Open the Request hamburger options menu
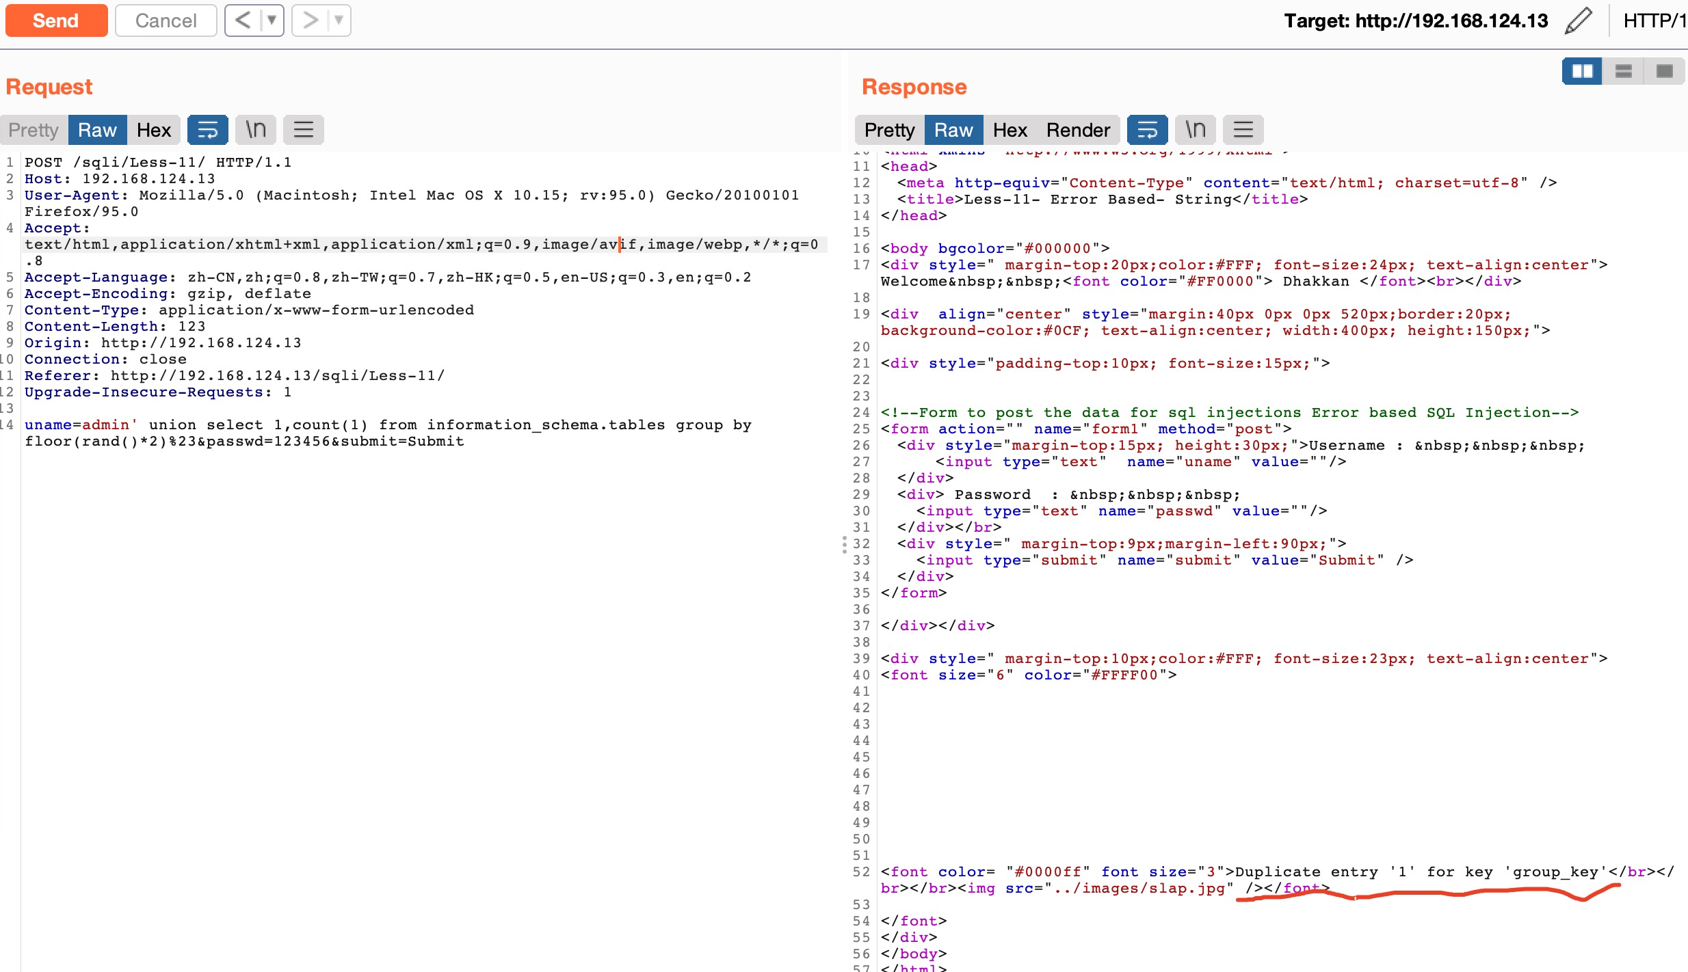 click(303, 130)
